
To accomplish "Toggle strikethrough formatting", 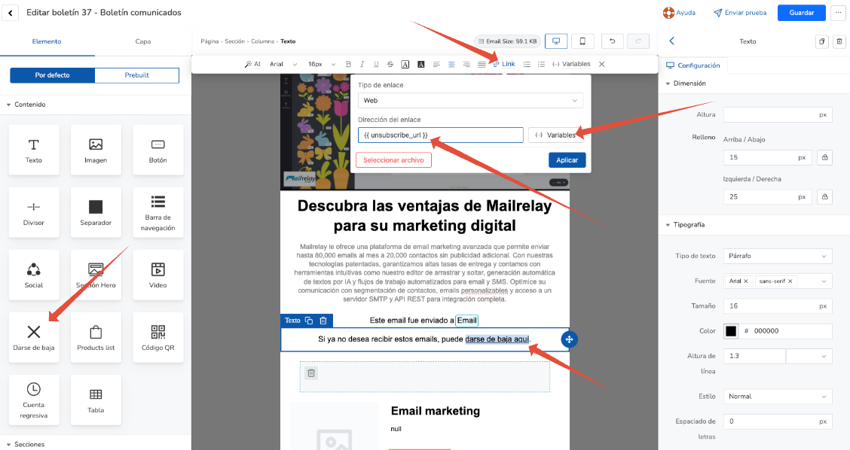I will (390, 64).
